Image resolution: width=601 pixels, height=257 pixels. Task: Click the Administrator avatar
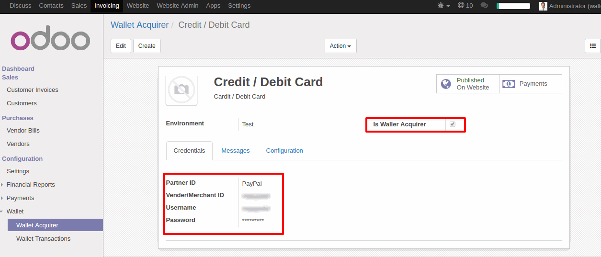543,6
